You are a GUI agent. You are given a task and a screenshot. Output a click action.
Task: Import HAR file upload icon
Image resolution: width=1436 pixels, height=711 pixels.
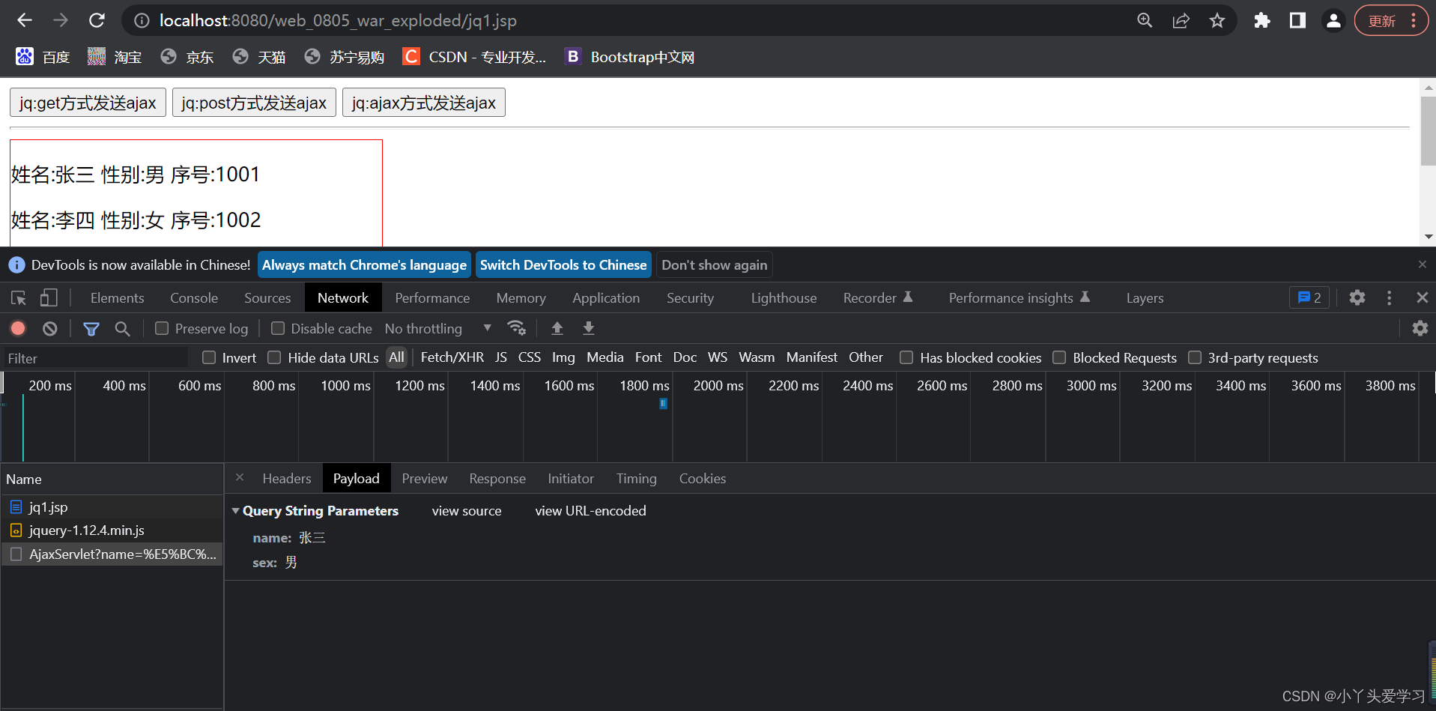tap(557, 328)
